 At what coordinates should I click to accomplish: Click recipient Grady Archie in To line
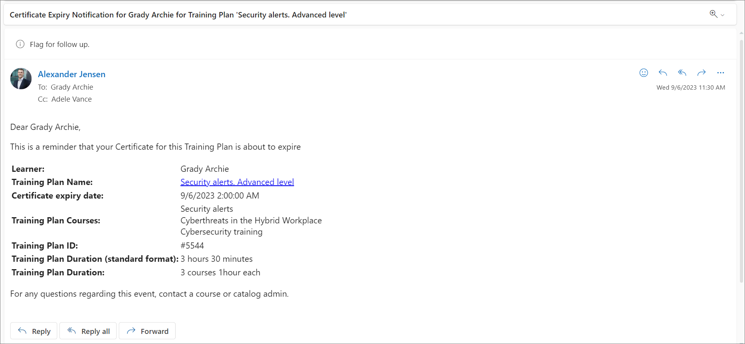click(x=72, y=87)
